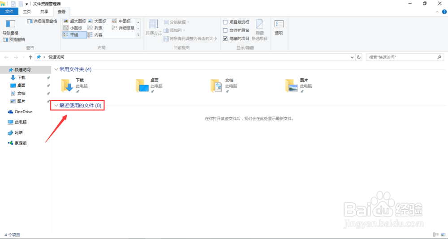Open the 排序方式 dropdown
Image resolution: width=448 pixels, height=239 pixels.
(x=154, y=28)
